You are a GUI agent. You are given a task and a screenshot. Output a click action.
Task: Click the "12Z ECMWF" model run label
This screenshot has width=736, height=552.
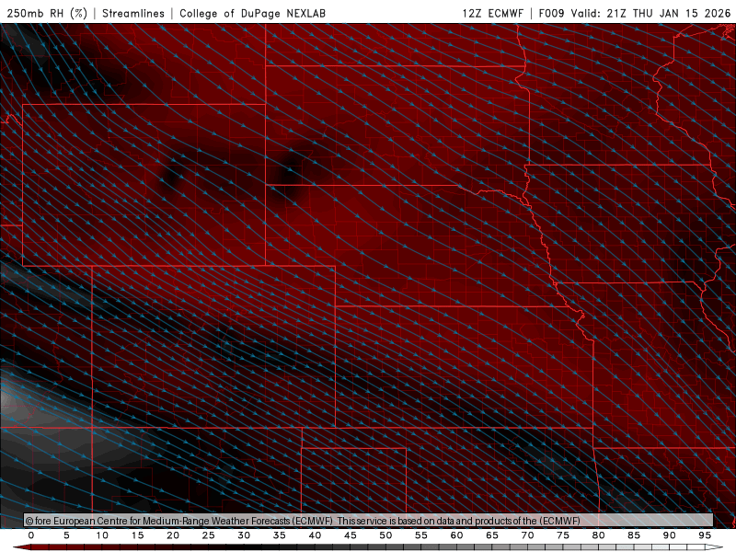(x=492, y=13)
